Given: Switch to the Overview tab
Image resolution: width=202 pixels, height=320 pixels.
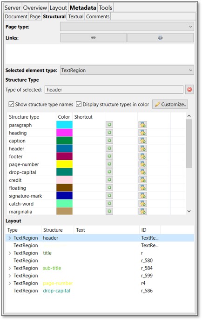Looking at the screenshot, I should pyautogui.click(x=35, y=8).
